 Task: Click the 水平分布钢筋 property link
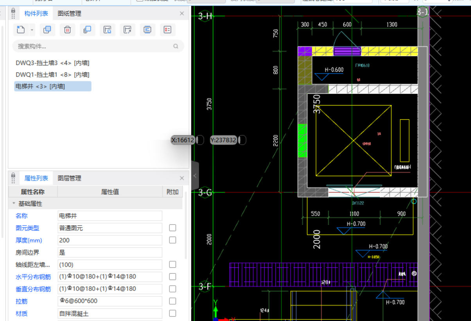[x=33, y=277]
